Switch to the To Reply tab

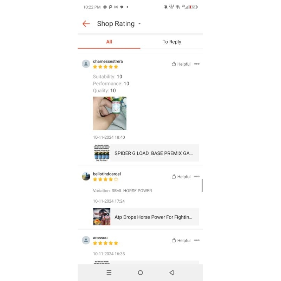(172, 42)
